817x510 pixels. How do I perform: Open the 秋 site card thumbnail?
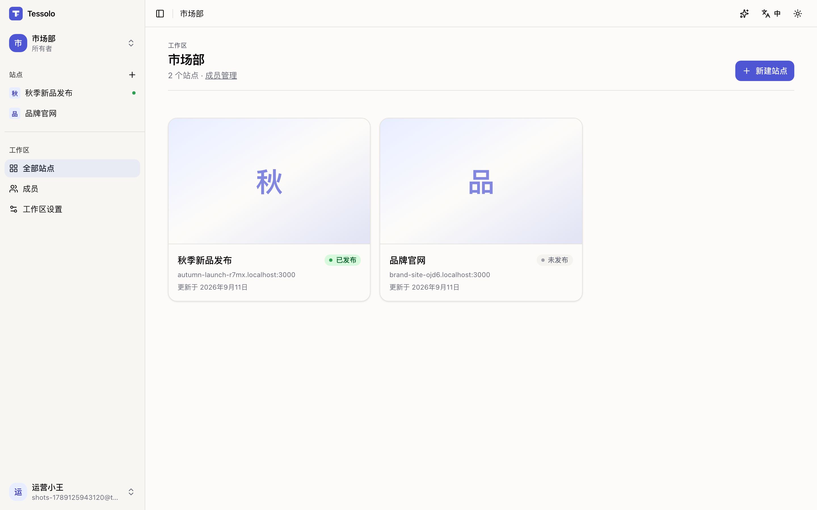pyautogui.click(x=269, y=181)
